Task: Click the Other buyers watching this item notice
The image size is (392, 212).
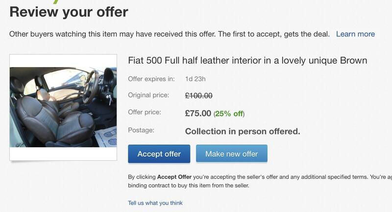Action: click(113, 34)
